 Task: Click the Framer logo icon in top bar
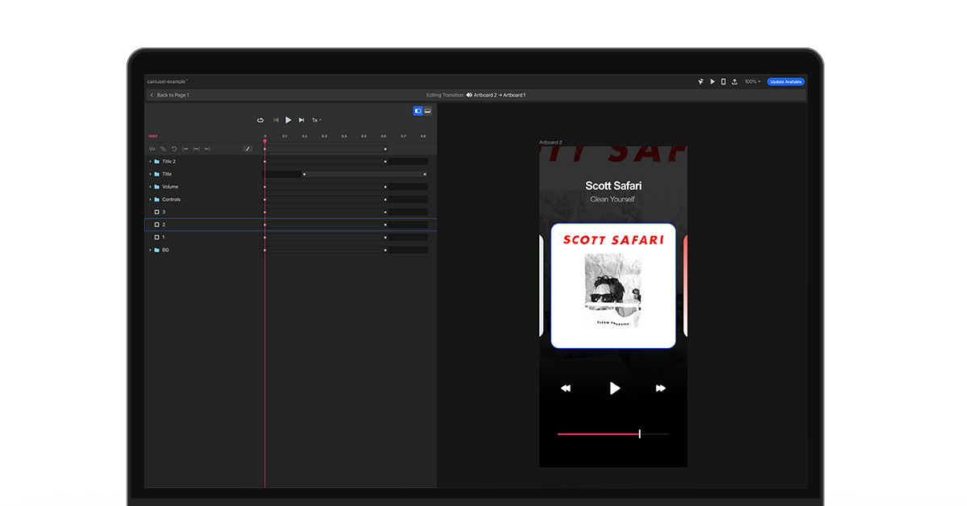(x=701, y=81)
